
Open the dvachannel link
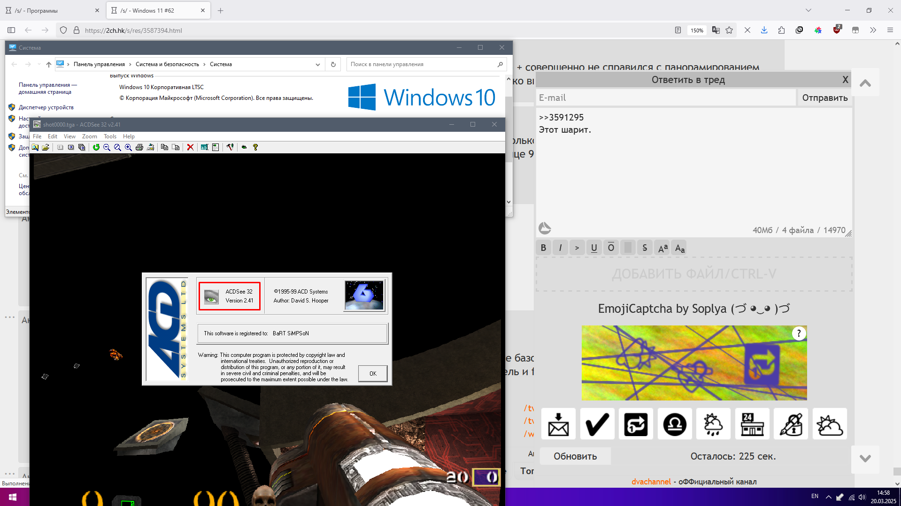point(651,482)
